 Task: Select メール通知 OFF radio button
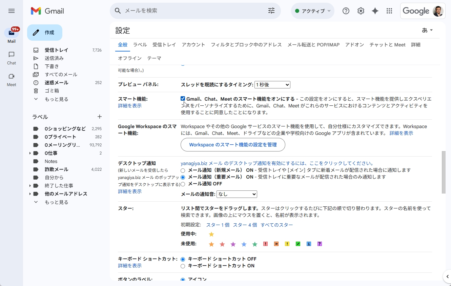point(183,184)
